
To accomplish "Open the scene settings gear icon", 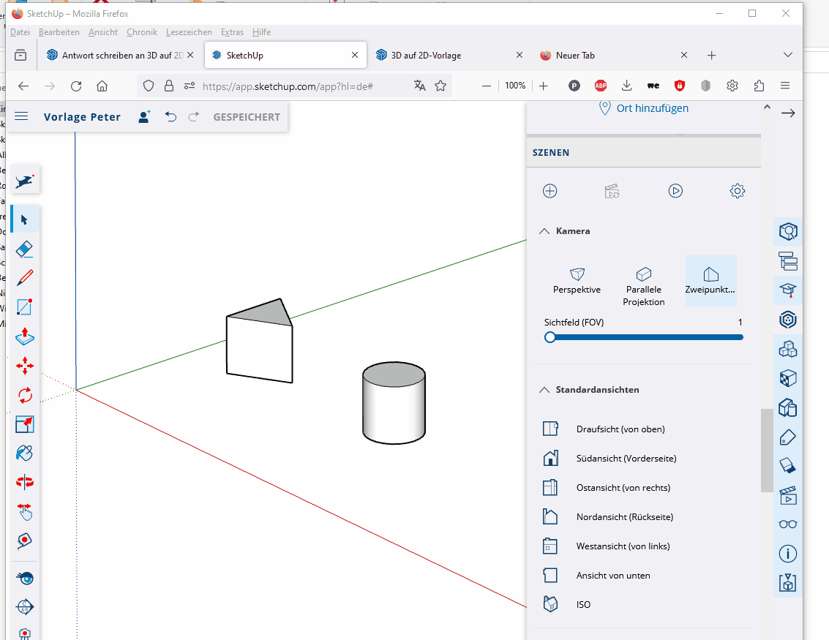I will point(737,191).
